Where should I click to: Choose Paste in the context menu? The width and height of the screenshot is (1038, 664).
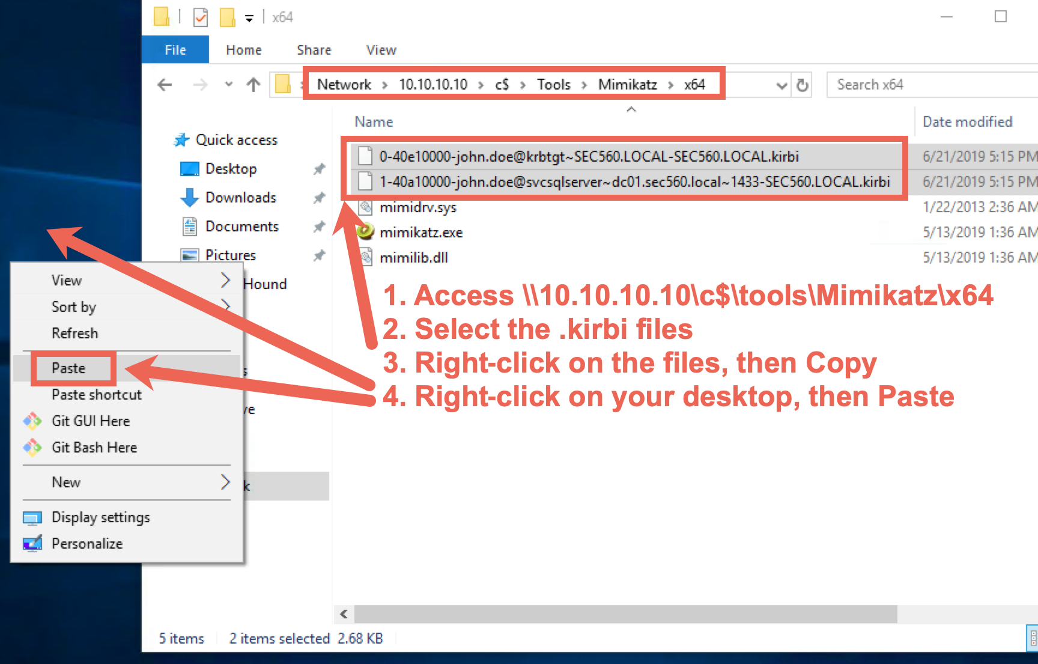(68, 368)
